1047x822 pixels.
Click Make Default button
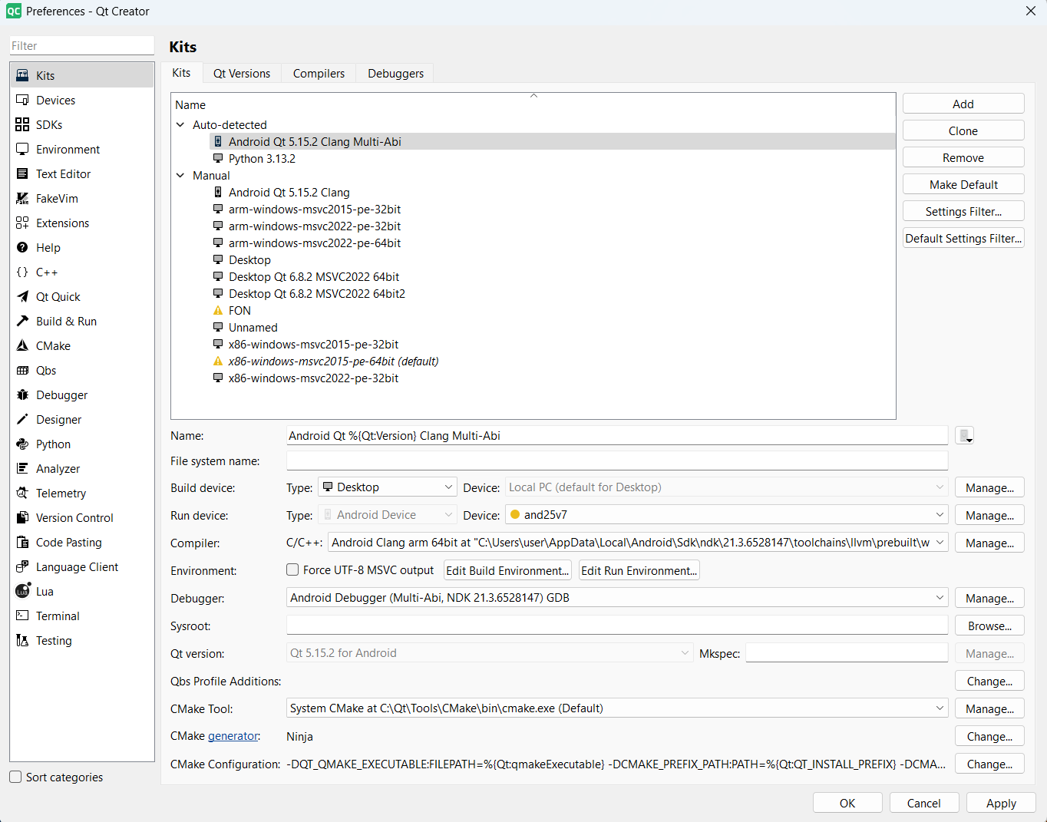963,184
